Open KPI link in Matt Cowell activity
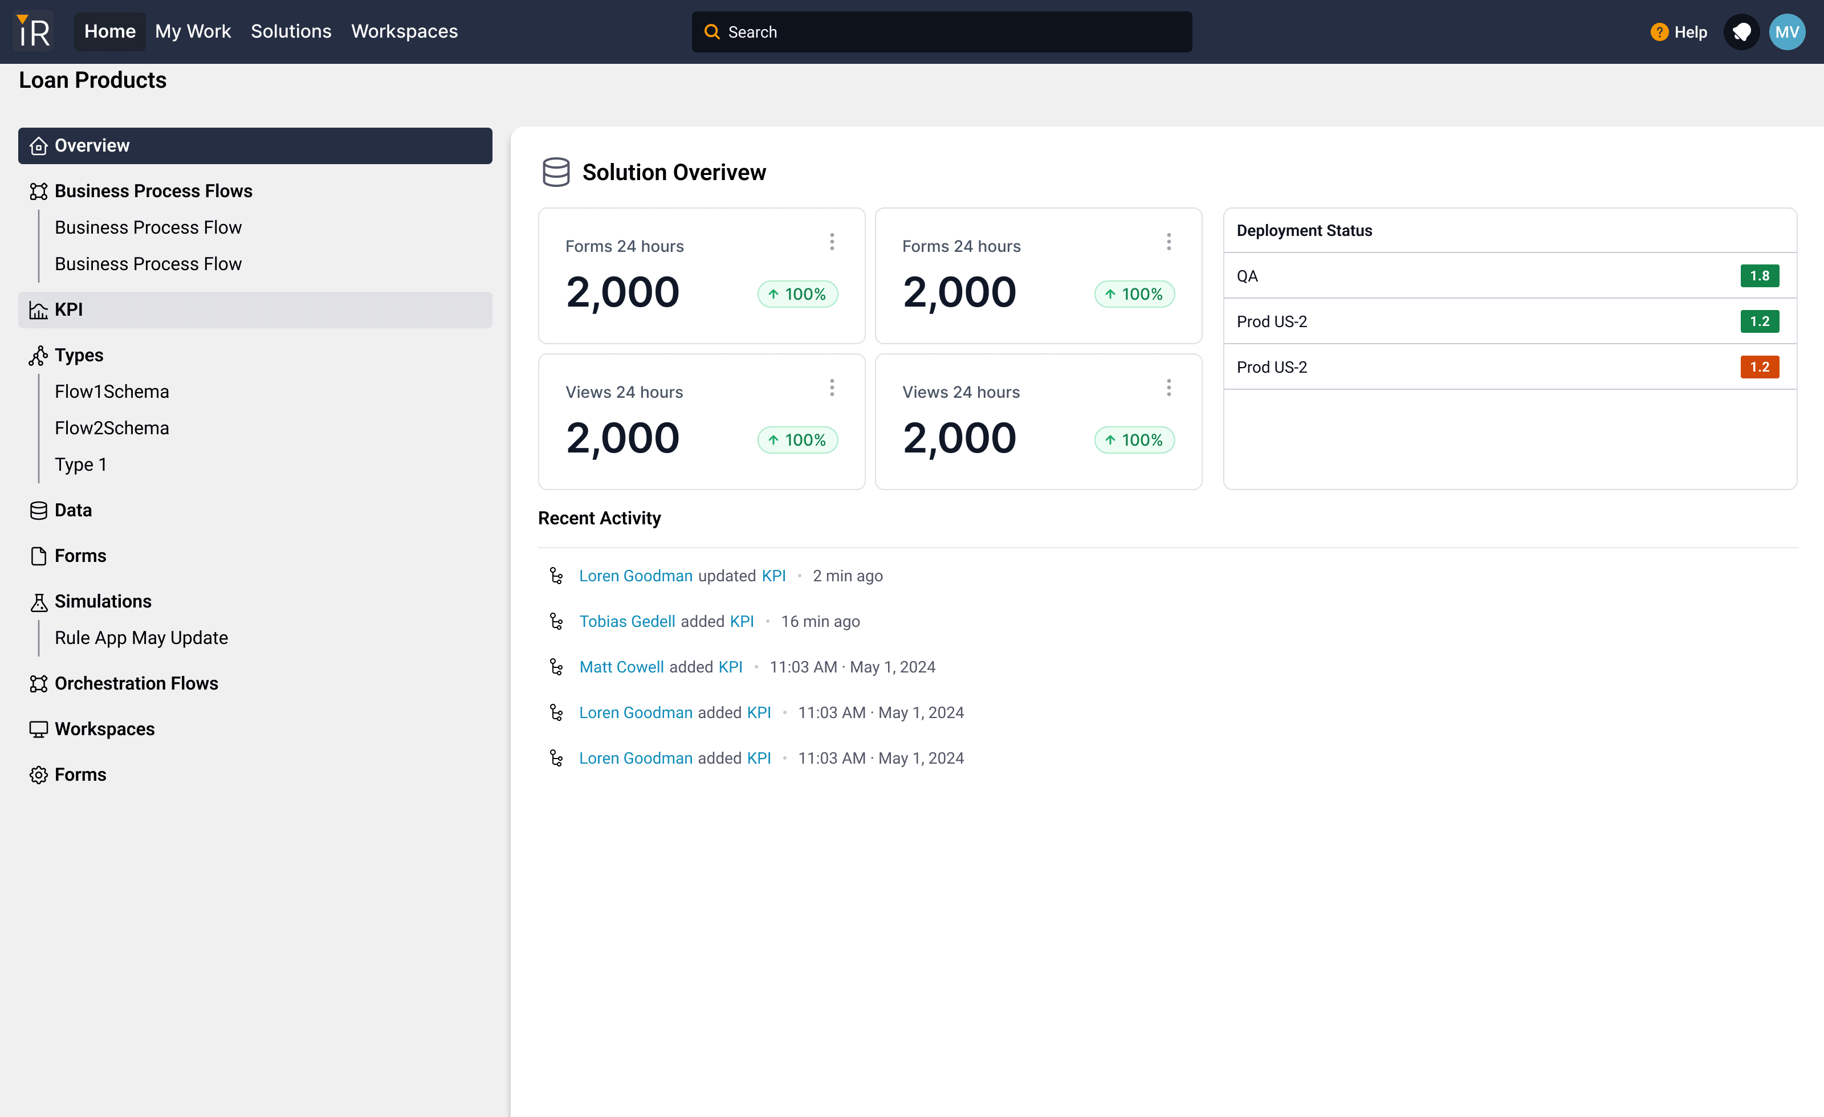Image resolution: width=1824 pixels, height=1117 pixels. pyautogui.click(x=730, y=667)
